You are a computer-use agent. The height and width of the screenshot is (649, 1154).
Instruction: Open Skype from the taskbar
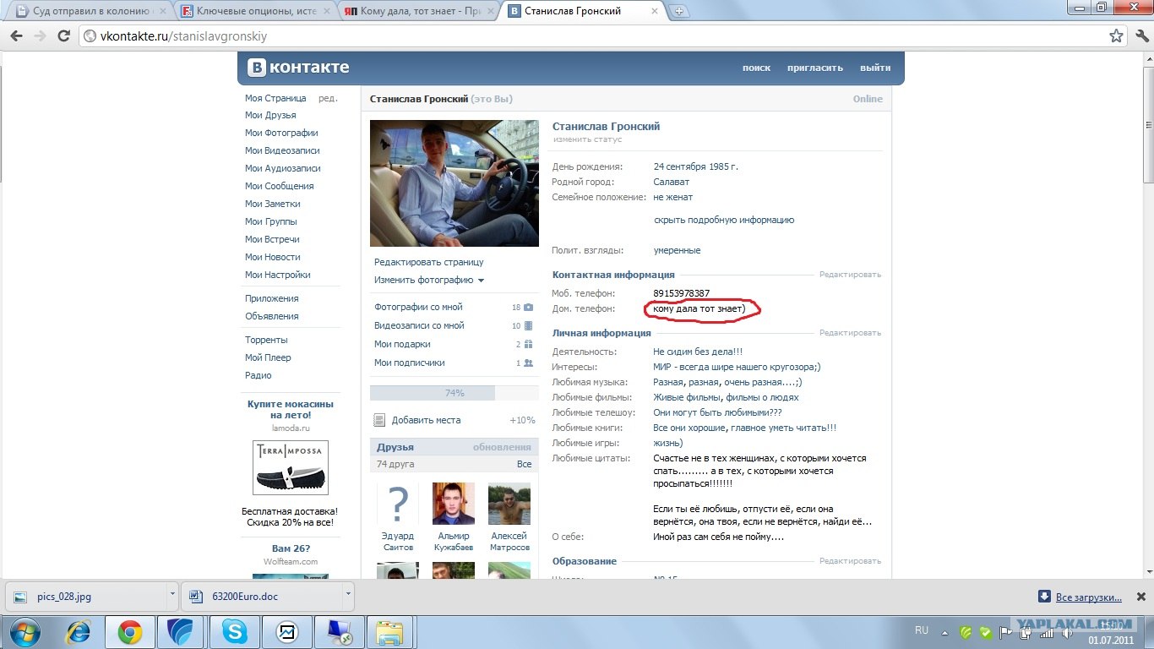[x=235, y=632]
